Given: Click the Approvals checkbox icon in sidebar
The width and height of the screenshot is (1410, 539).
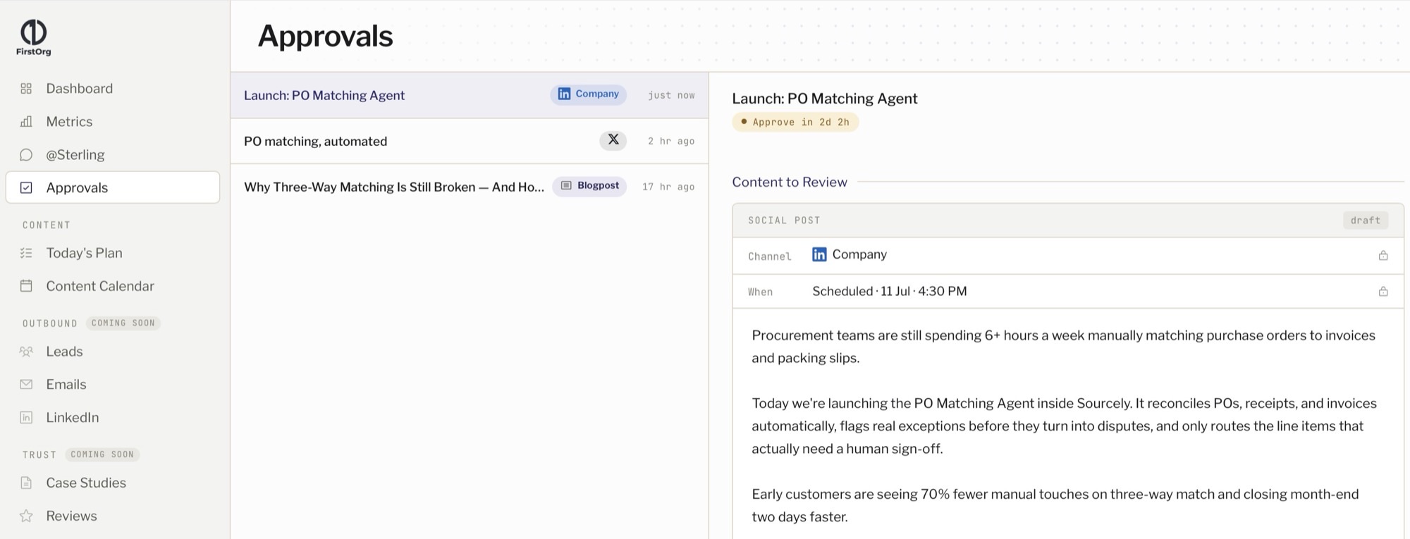Looking at the screenshot, I should (x=26, y=187).
